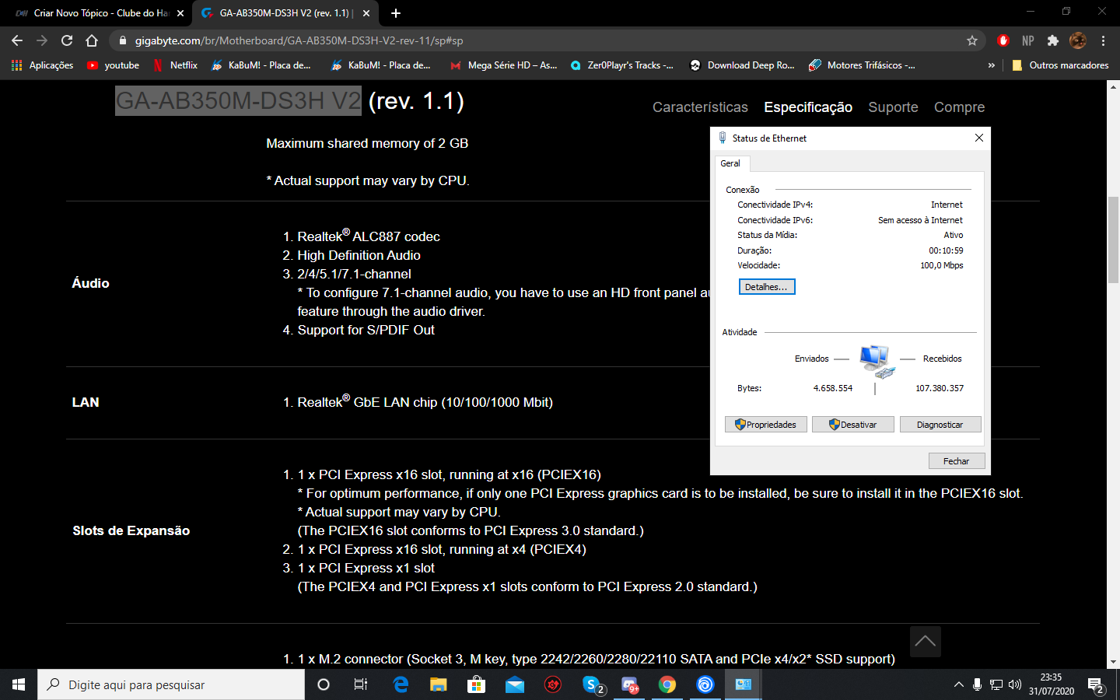Click the Detalhes... button

(766, 287)
